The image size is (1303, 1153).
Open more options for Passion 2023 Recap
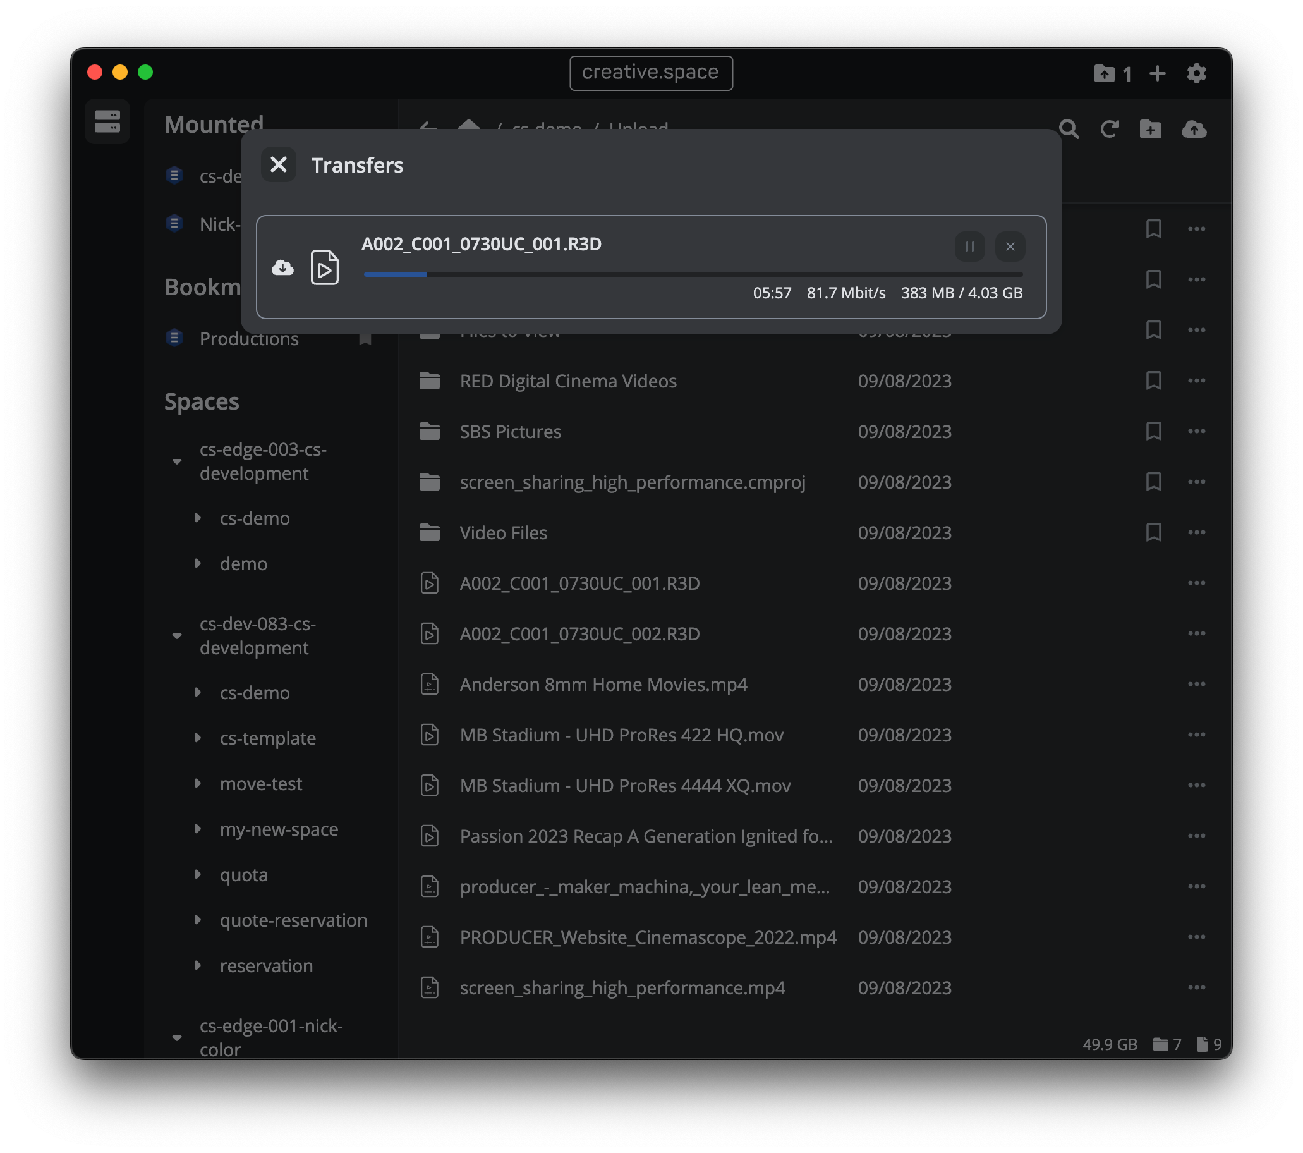(x=1197, y=836)
